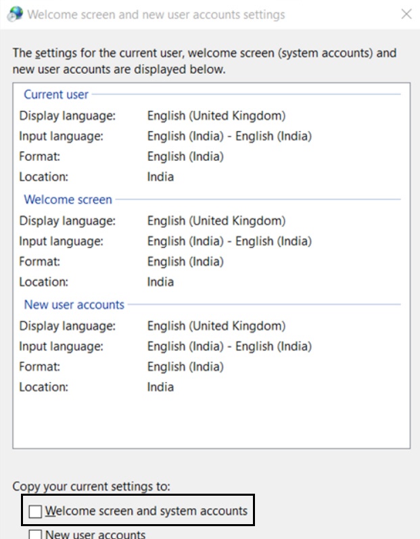
Task: Enable the Welcome screen and system accounts checkbox
Action: pyautogui.click(x=35, y=511)
